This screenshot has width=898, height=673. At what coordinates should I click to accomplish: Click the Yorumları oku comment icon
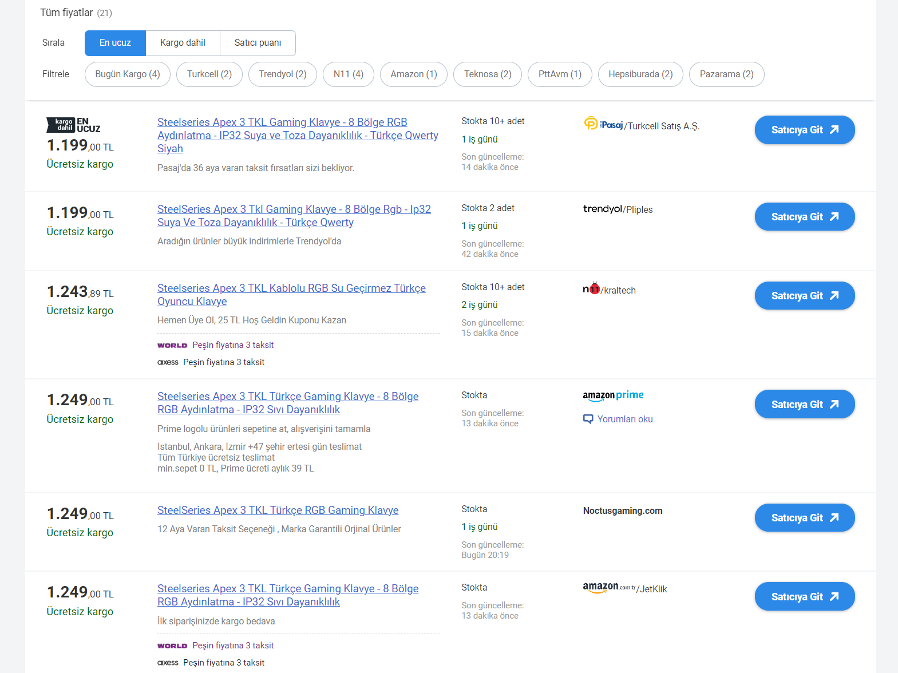point(588,419)
